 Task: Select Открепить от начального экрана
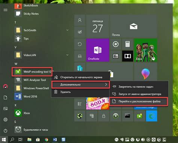[x=81, y=77]
